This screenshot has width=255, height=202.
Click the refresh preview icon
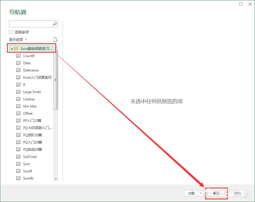[56, 39]
